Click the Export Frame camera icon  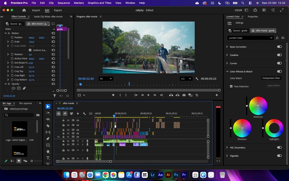pyautogui.click(x=184, y=95)
